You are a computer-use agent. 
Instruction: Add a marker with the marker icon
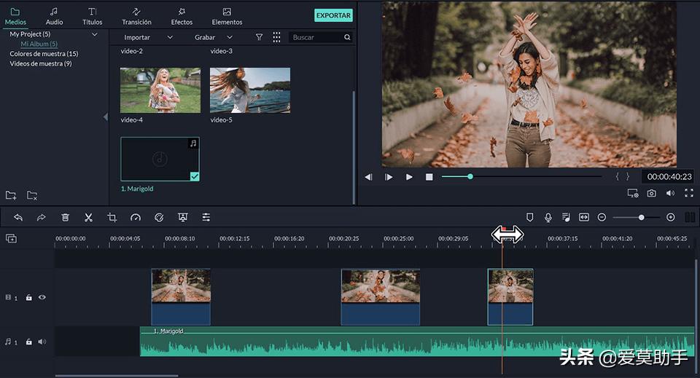point(530,217)
